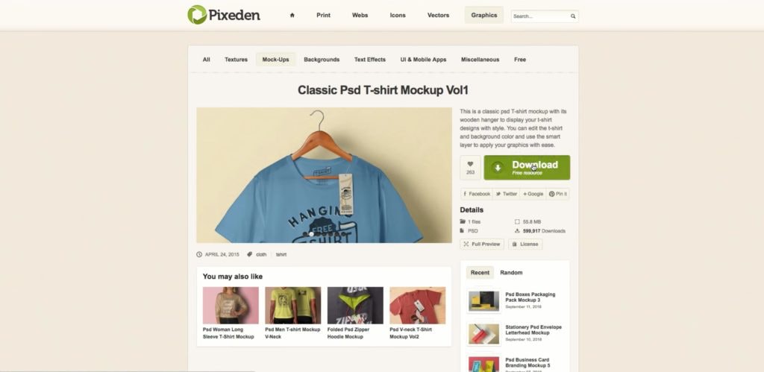Viewport: 764px width, 372px height.
Task: Open Full Preview
Action: [x=481, y=244]
